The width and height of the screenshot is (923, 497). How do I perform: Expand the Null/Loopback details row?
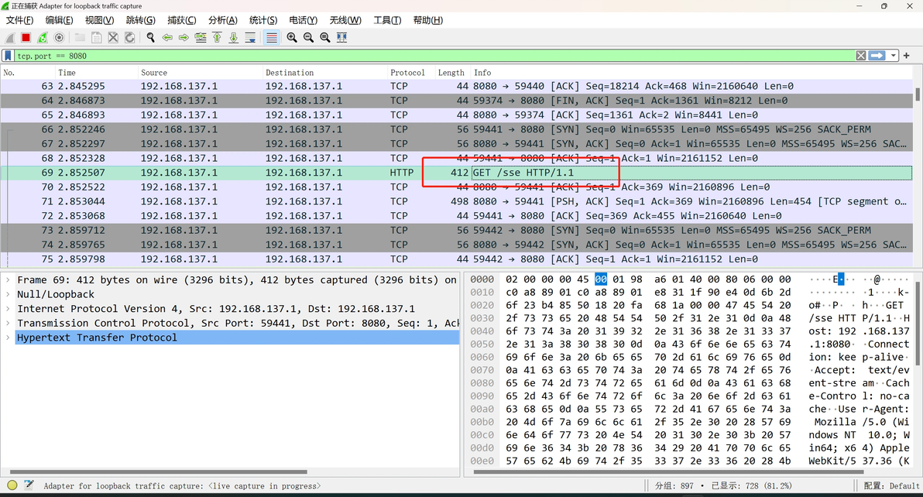[8, 294]
